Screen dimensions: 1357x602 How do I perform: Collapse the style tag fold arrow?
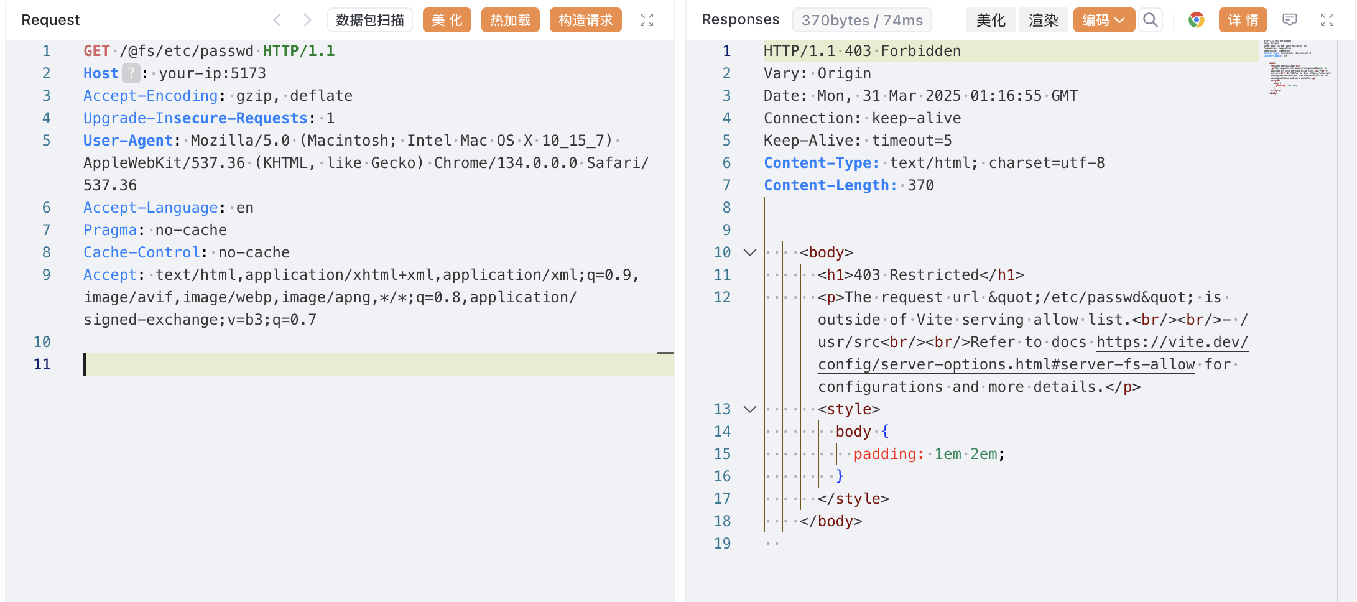pos(750,409)
